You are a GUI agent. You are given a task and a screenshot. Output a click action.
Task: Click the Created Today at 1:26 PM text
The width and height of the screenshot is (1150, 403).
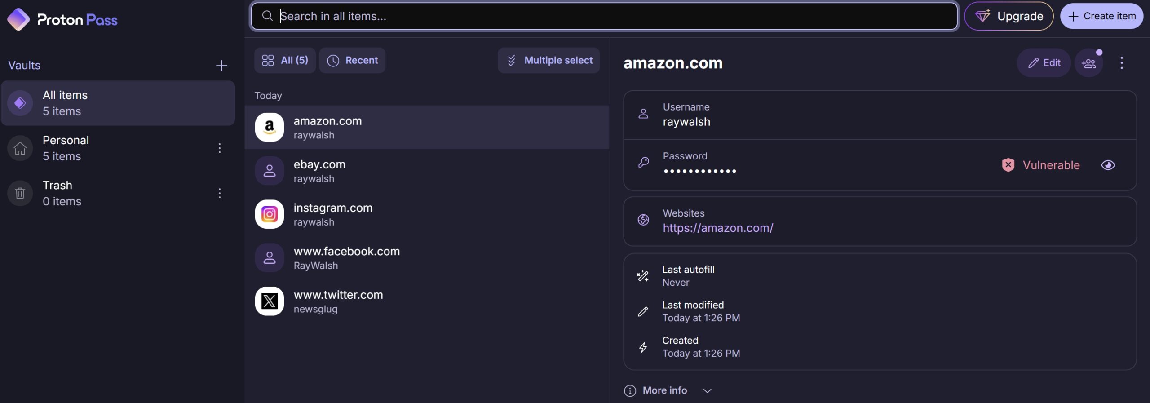(x=701, y=354)
